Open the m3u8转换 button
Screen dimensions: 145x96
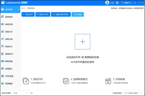click(x=78, y=14)
